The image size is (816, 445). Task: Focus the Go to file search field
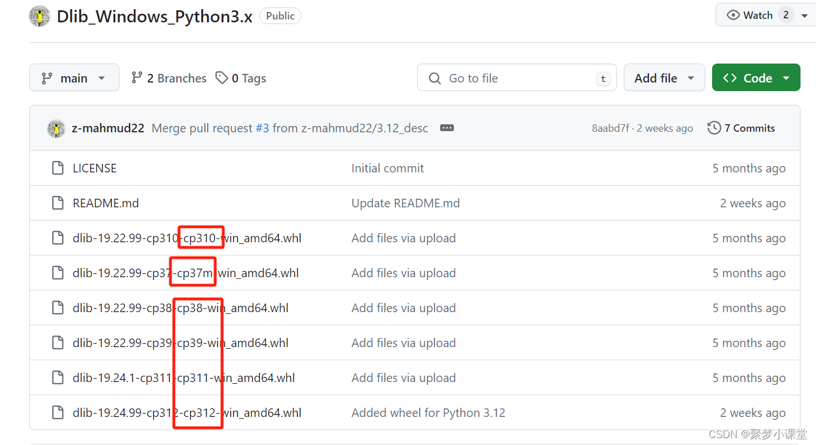[516, 77]
